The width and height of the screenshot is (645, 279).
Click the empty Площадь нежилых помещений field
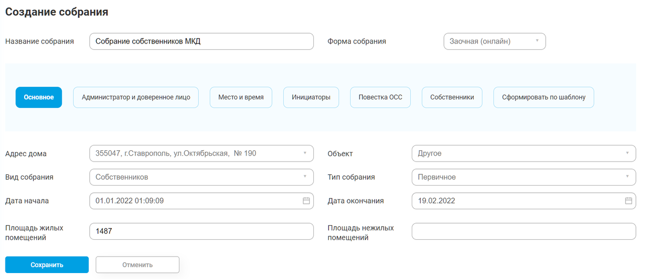click(x=523, y=231)
